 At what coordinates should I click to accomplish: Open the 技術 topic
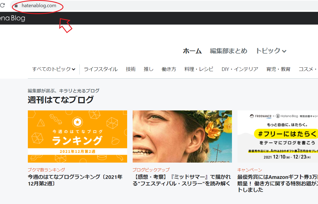coord(131,69)
